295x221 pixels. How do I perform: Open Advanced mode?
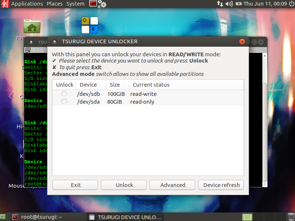pos(172,185)
